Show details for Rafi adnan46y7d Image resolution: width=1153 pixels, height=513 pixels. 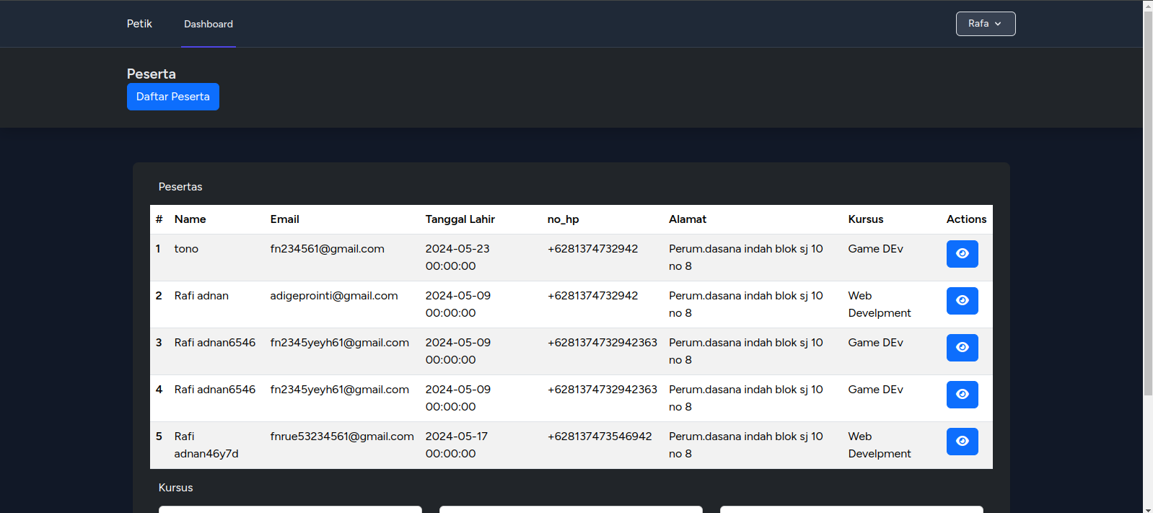[962, 442]
